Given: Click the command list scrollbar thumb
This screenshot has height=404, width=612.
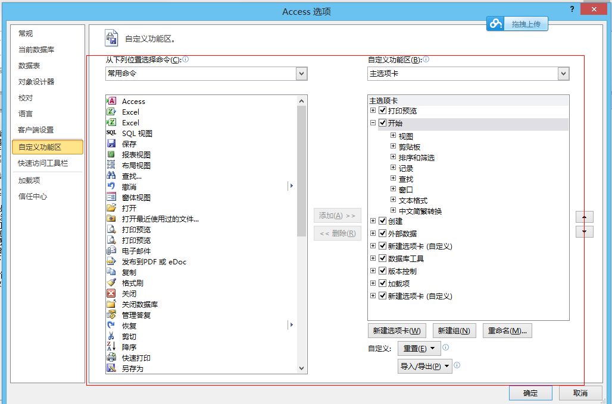Looking at the screenshot, I should pos(301,171).
